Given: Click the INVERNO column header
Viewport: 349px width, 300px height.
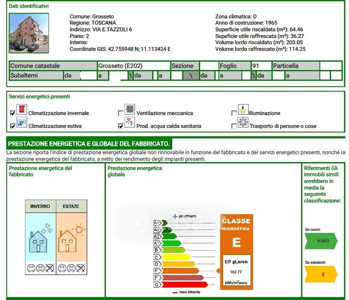Looking at the screenshot, I should (40, 206).
